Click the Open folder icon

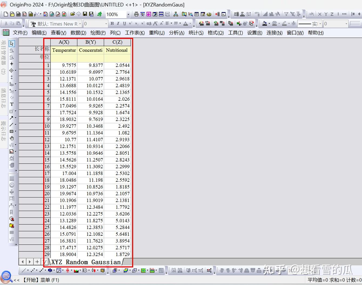pyautogui.click(x=72, y=14)
